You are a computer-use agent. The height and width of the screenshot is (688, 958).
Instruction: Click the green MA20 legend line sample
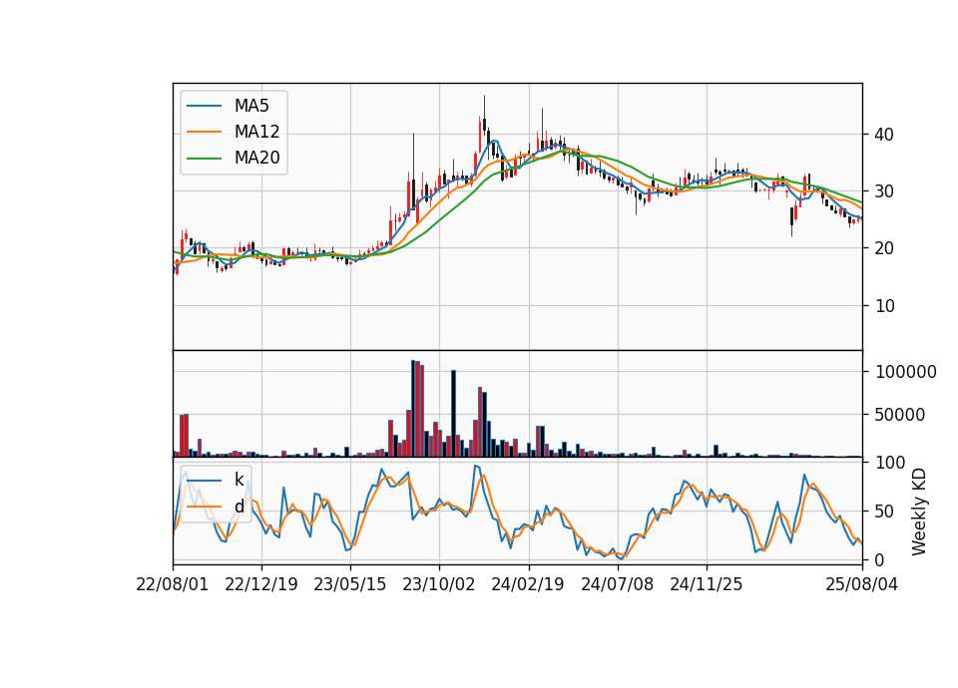pyautogui.click(x=204, y=159)
